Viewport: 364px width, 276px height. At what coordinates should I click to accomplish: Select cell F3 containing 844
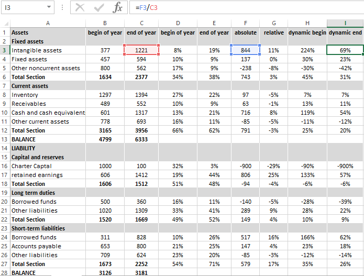click(245, 50)
